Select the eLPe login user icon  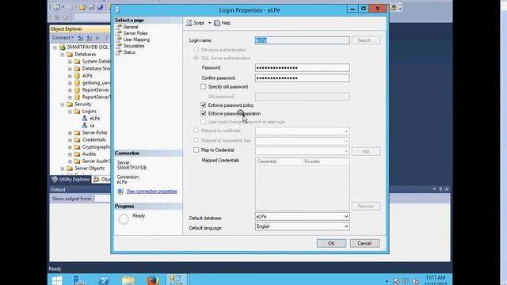(x=85, y=118)
